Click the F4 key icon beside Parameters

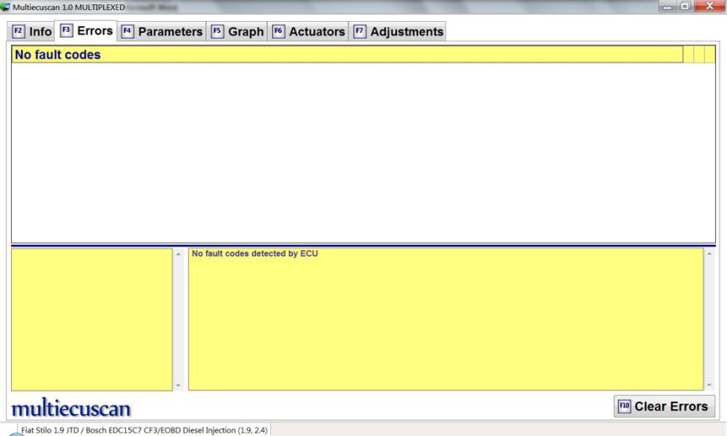point(128,32)
